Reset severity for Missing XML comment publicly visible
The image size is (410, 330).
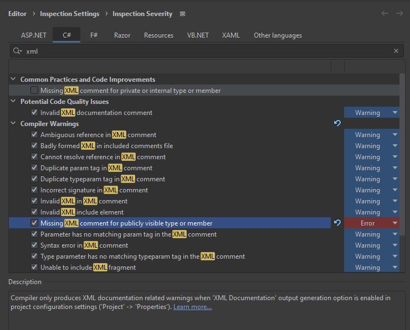[x=337, y=223]
